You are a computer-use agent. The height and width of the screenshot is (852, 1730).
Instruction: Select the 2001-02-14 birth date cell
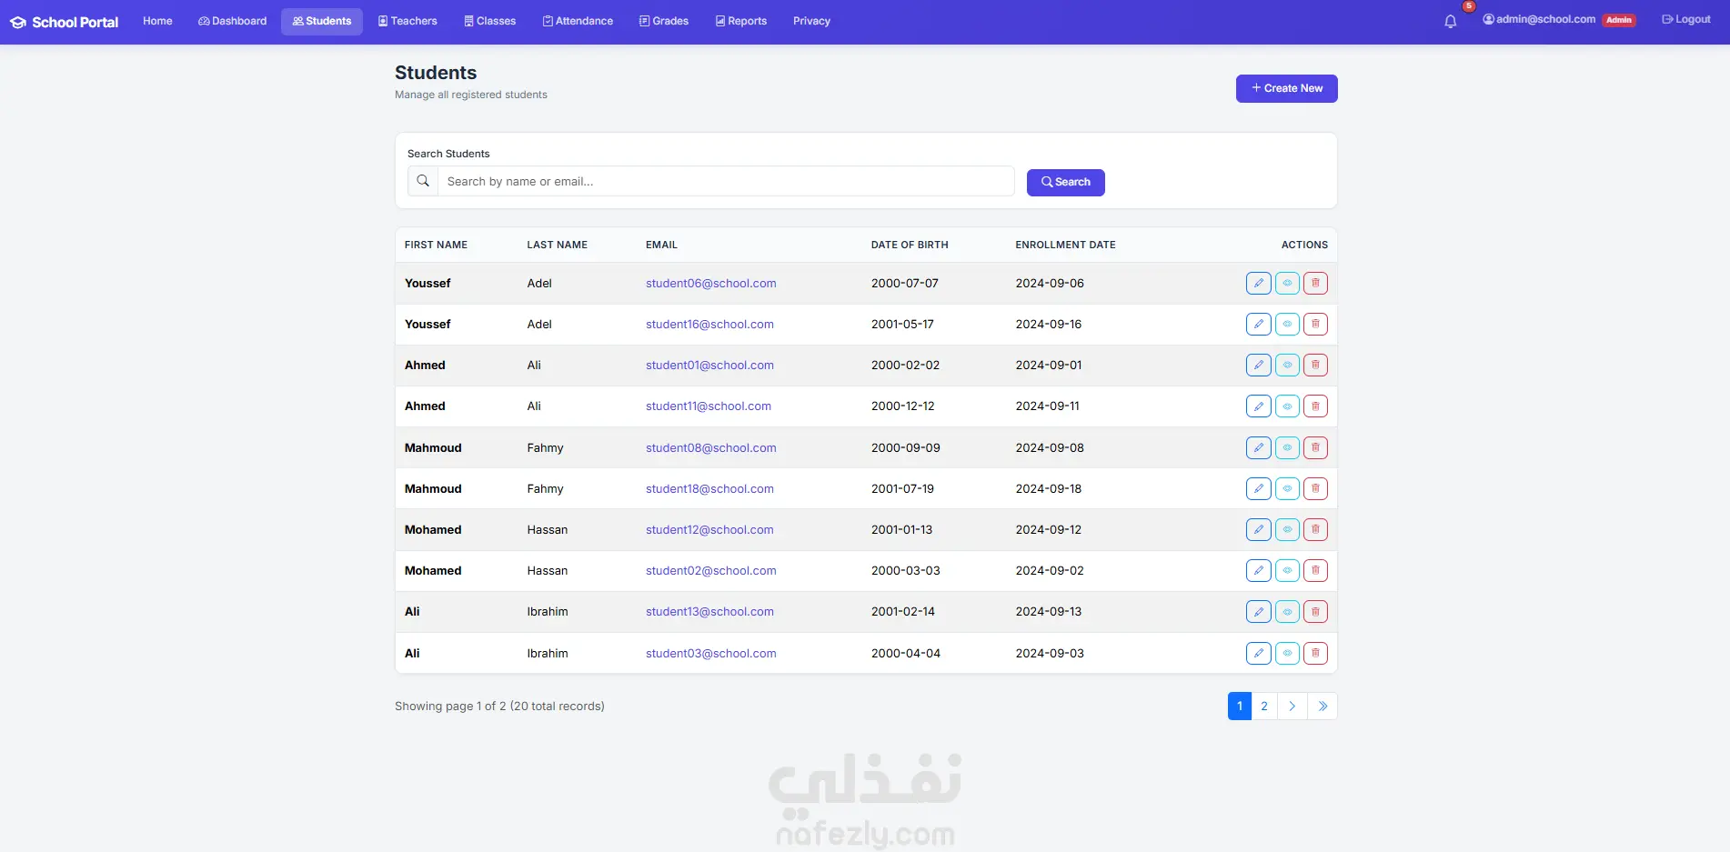[x=902, y=611]
